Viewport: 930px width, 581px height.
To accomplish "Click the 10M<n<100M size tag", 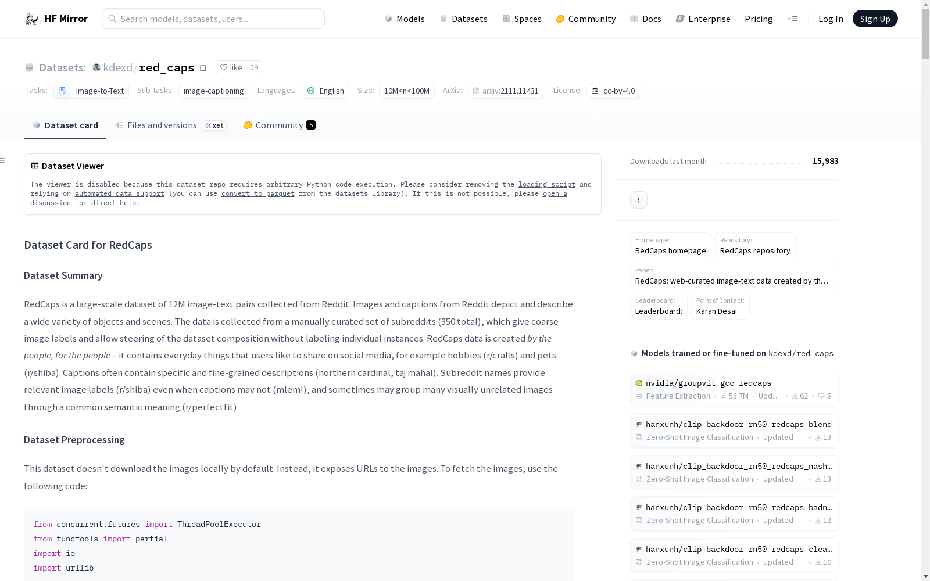I will point(407,91).
